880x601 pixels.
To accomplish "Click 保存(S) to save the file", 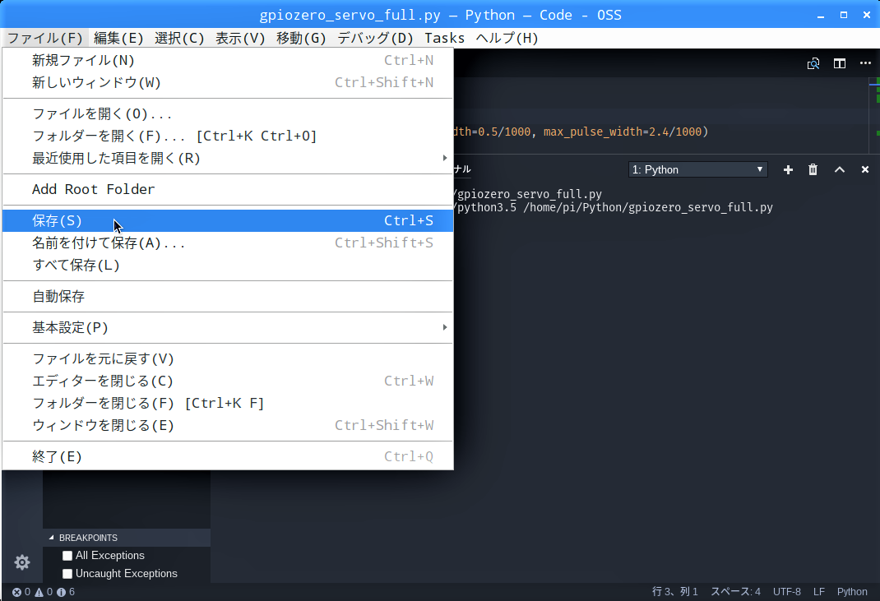I will [x=227, y=220].
